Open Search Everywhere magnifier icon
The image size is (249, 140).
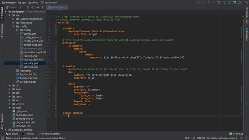pyautogui.click(x=246, y=2)
